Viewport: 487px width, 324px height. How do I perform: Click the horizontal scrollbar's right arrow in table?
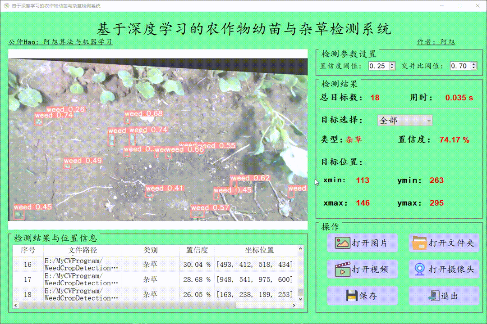[x=294, y=305]
